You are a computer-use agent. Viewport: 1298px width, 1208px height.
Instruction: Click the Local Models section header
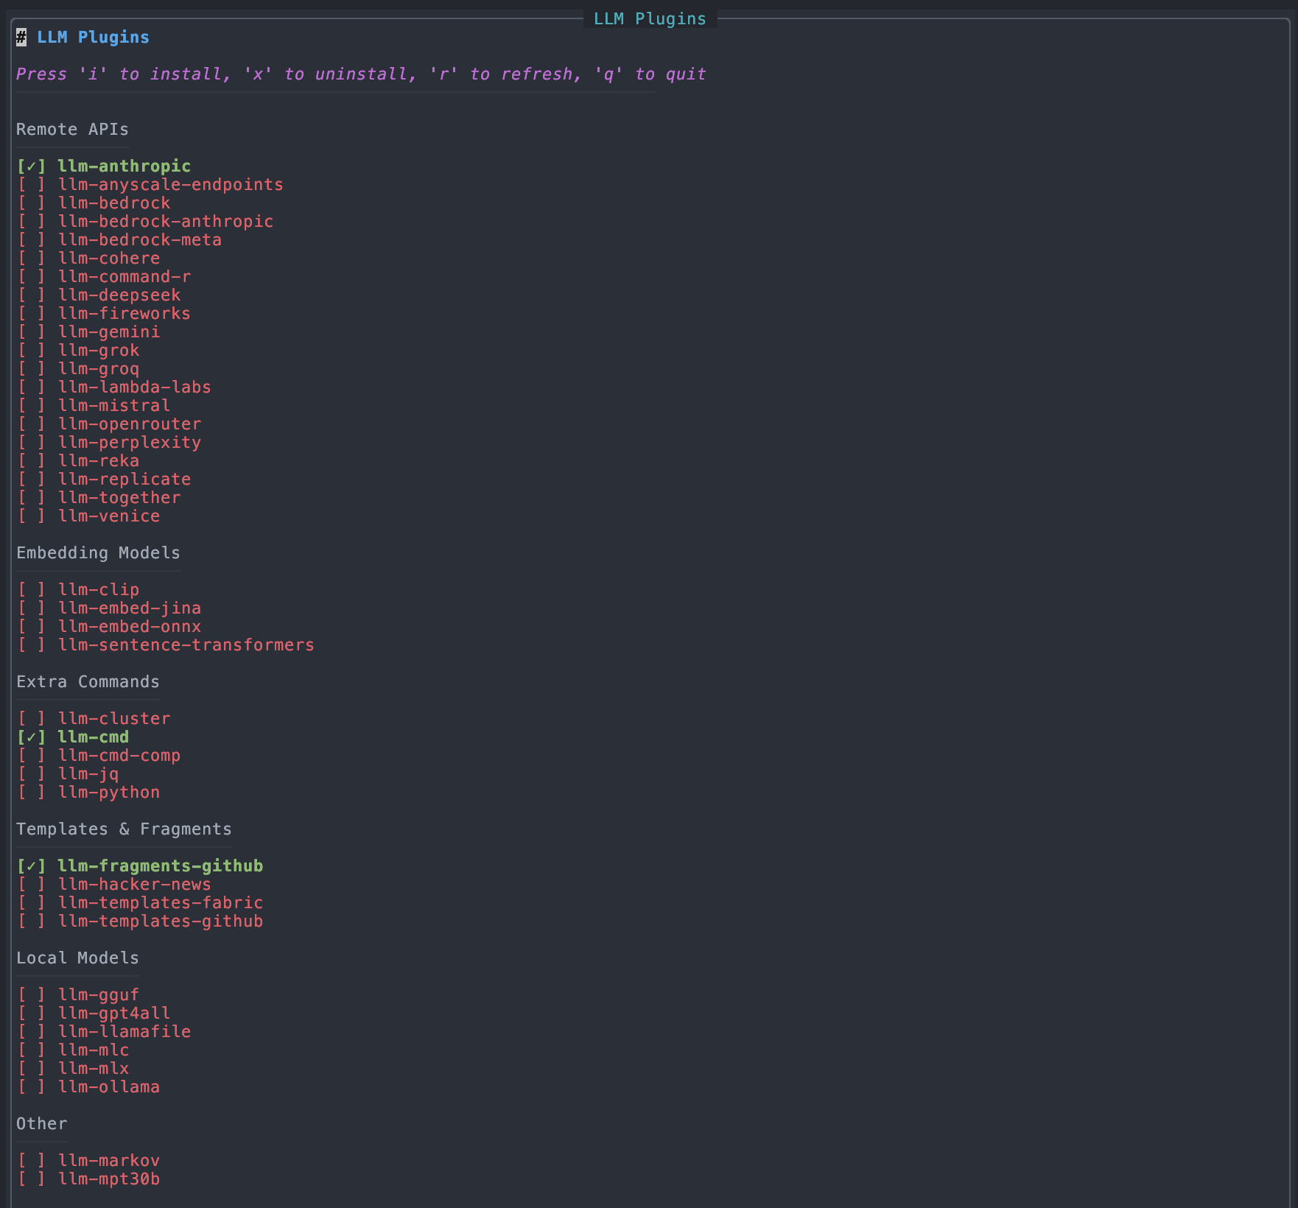coord(77,958)
